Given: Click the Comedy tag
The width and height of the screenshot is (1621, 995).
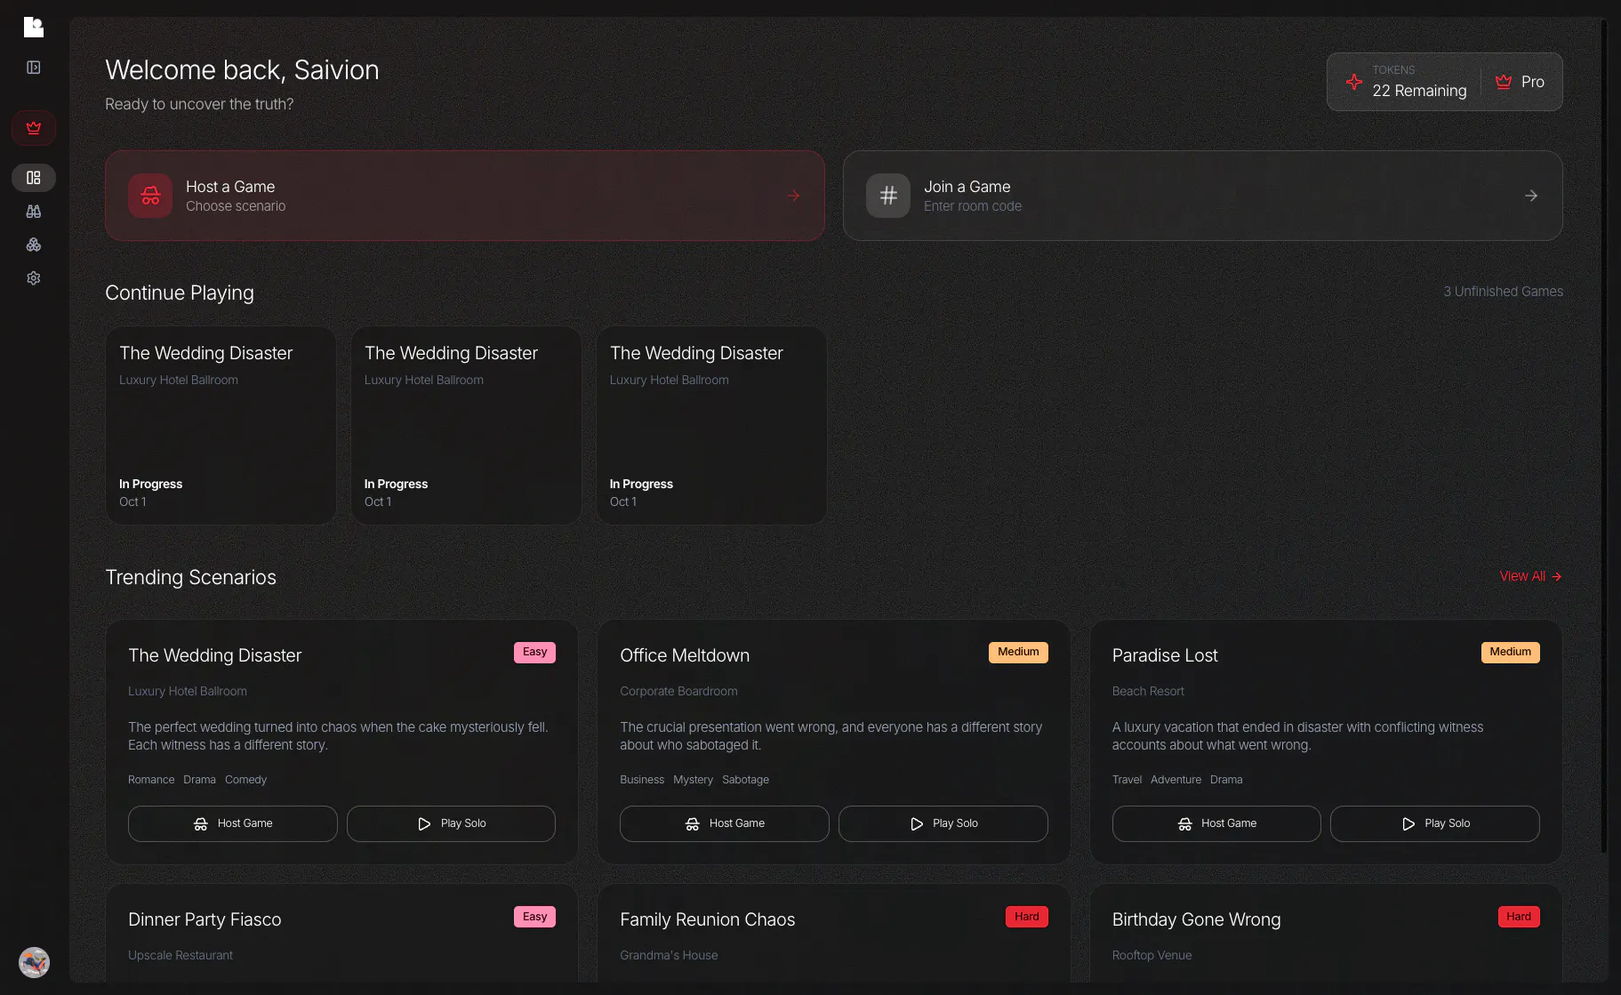Looking at the screenshot, I should [x=245, y=780].
